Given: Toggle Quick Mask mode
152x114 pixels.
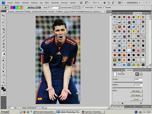Looking at the screenshot, I should (x=3, y=93).
